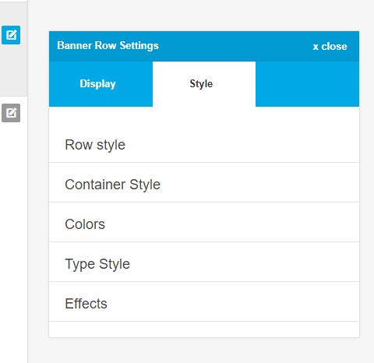
Task: Click the blank row below Effects
Action: [204, 330]
